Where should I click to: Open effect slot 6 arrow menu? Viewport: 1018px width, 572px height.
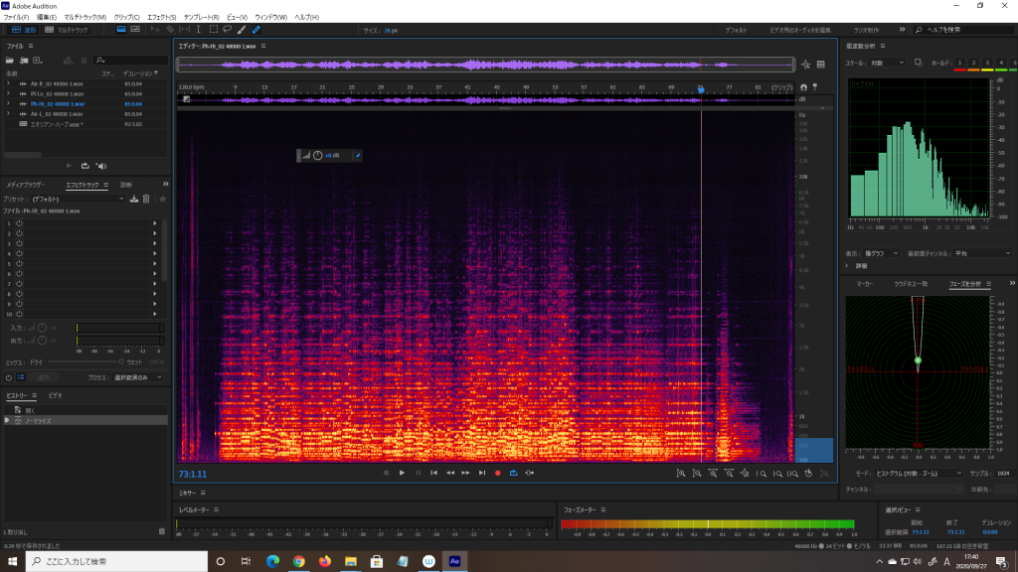(154, 274)
